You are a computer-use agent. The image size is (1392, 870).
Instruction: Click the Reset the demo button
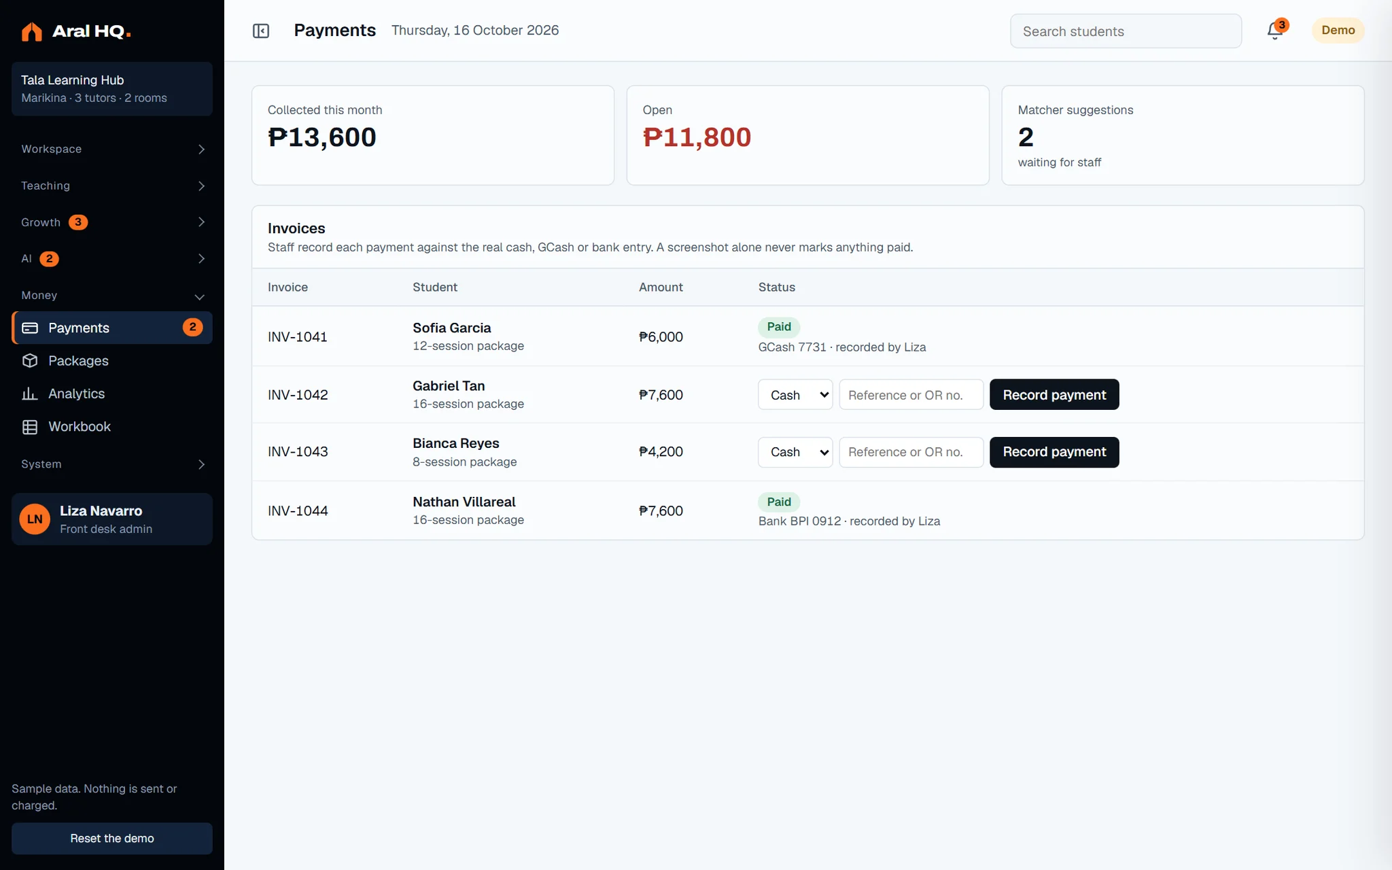click(112, 839)
